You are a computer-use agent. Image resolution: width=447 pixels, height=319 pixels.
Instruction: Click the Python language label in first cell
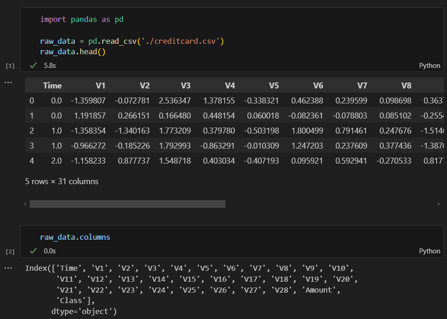429,66
